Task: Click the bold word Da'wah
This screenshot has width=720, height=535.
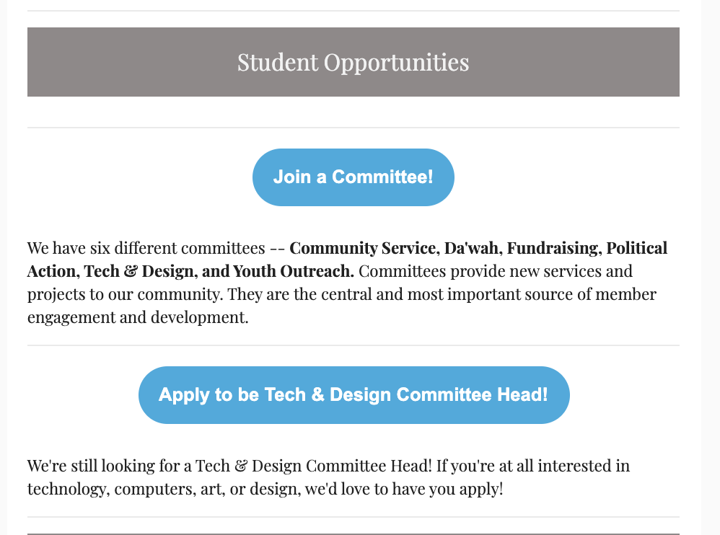Action: [471, 249]
